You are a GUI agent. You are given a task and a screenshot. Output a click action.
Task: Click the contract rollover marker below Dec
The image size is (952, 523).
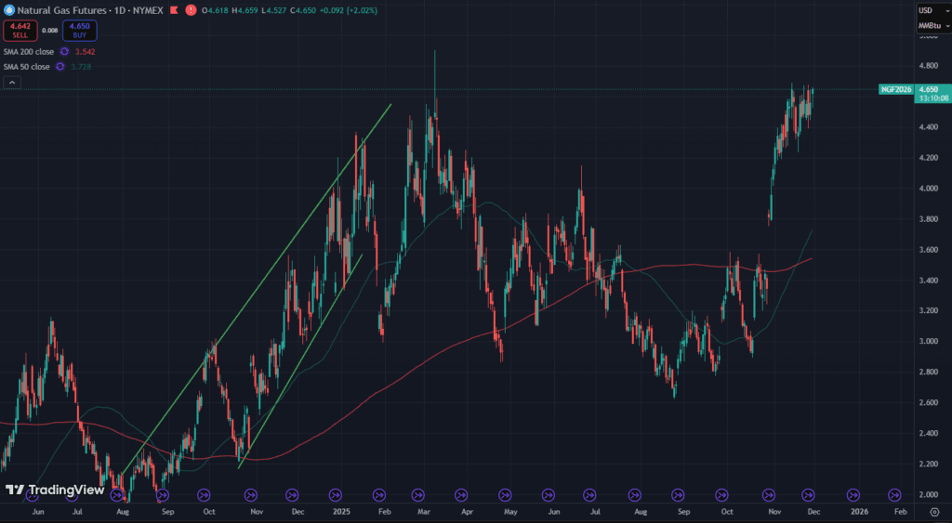809,494
